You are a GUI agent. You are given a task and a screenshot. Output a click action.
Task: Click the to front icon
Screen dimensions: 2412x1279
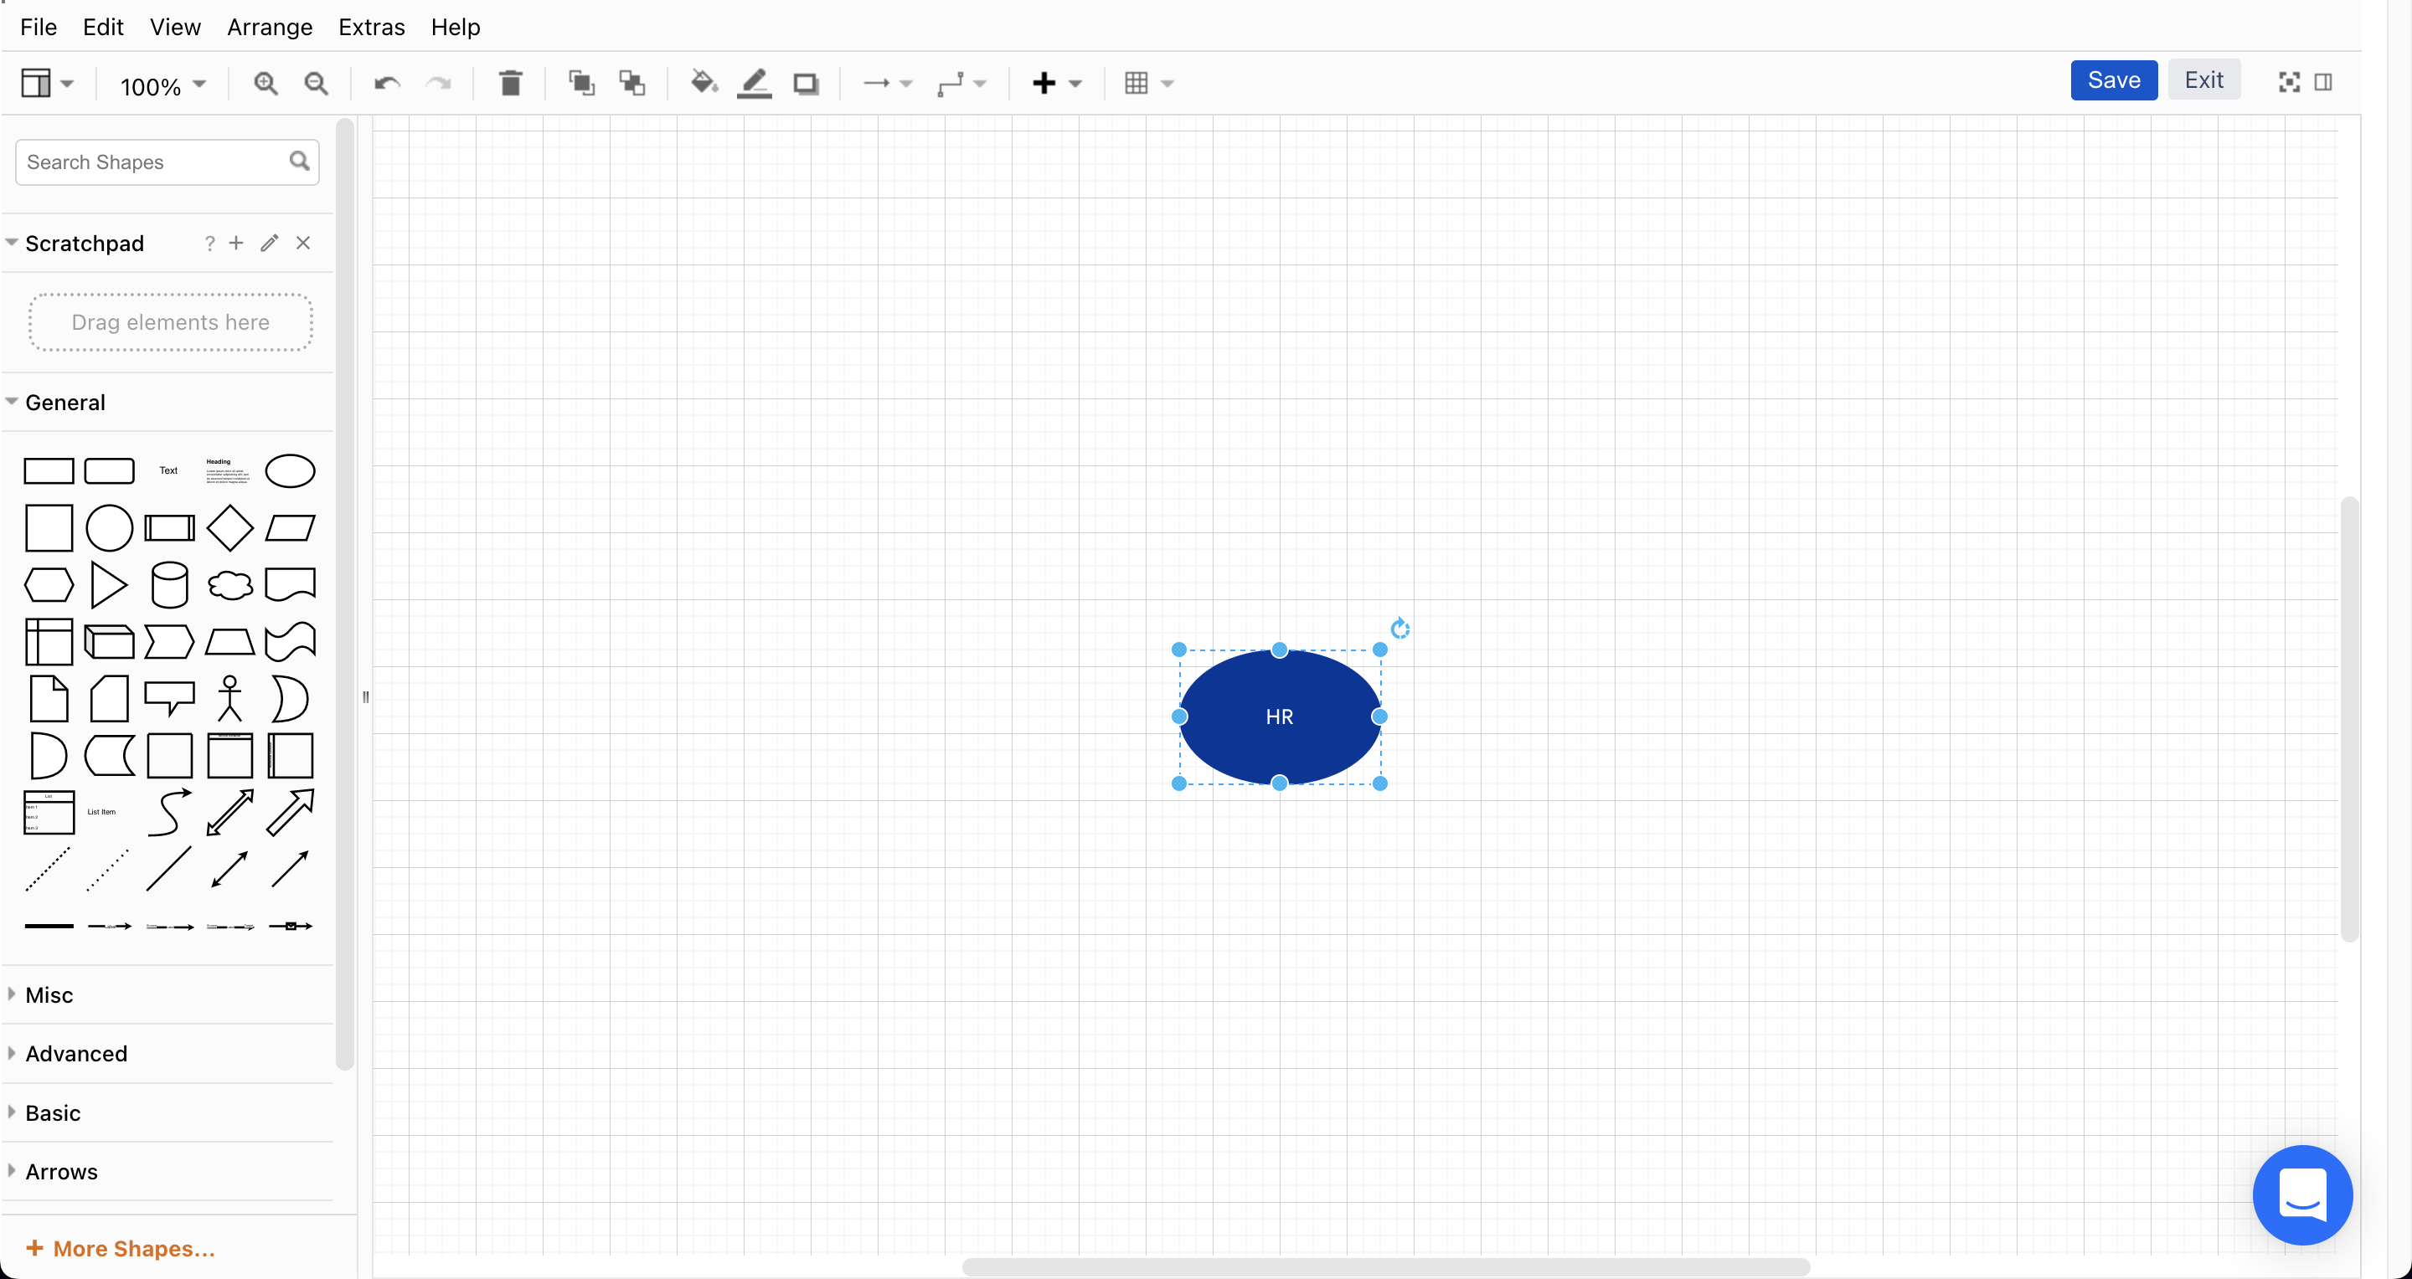tap(581, 83)
